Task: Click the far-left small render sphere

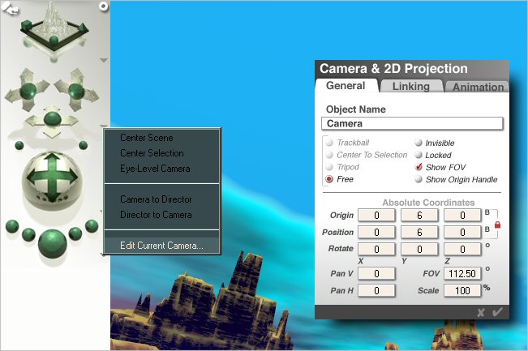Action: coord(12,226)
